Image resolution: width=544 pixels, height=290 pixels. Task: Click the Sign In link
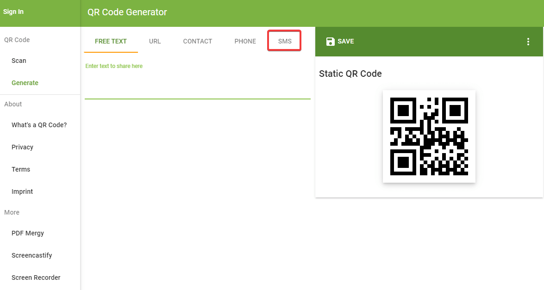pos(13,12)
